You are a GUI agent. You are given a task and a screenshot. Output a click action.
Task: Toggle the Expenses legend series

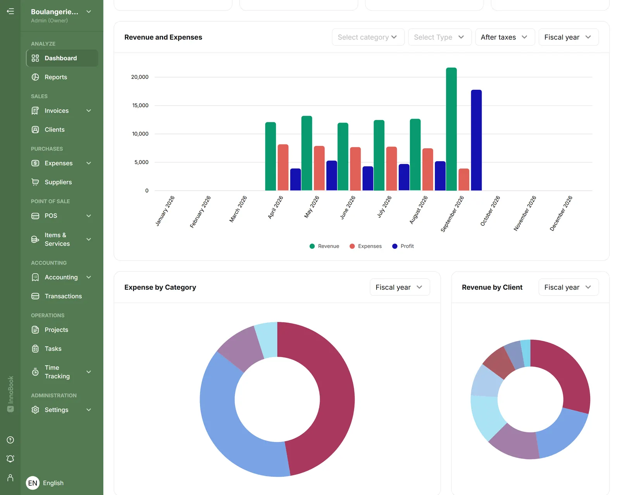click(x=365, y=246)
